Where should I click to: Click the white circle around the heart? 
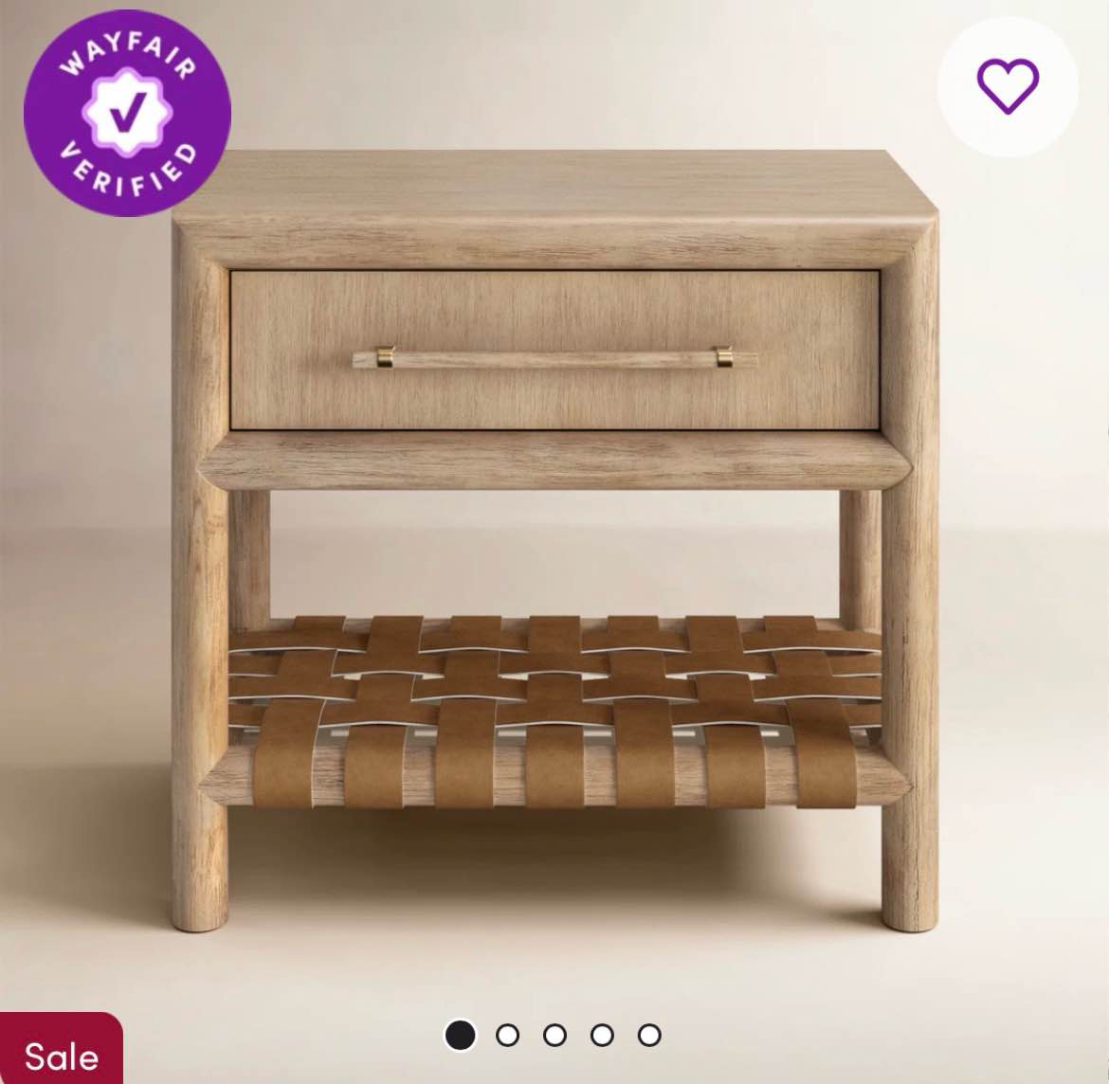click(x=1008, y=86)
